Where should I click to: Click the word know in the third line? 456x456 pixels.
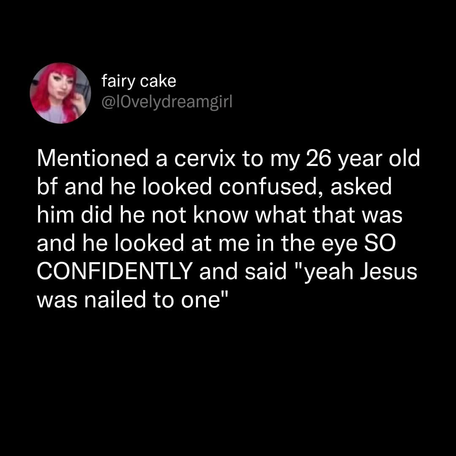coord(221,215)
